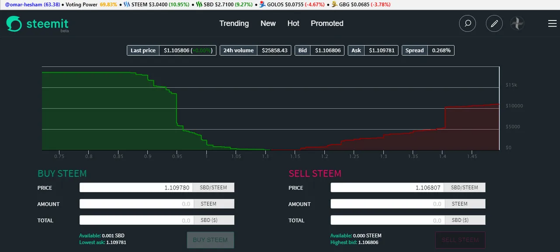Click the BUY STEEM heading

62,173
